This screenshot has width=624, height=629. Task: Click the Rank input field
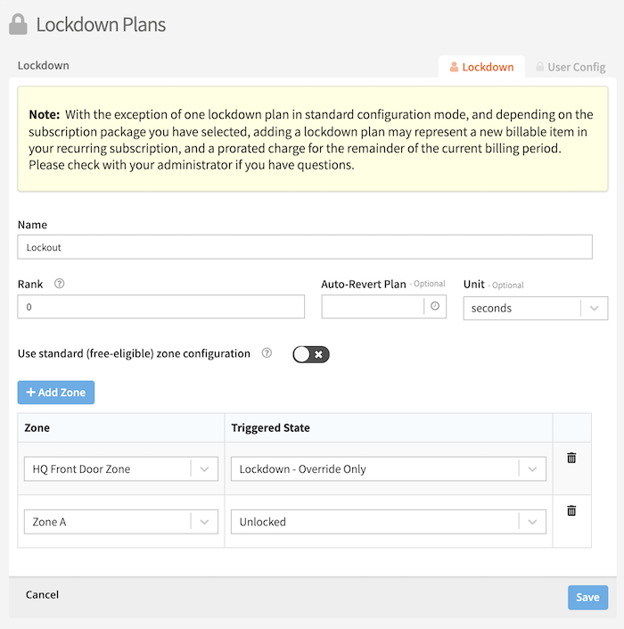pos(160,307)
